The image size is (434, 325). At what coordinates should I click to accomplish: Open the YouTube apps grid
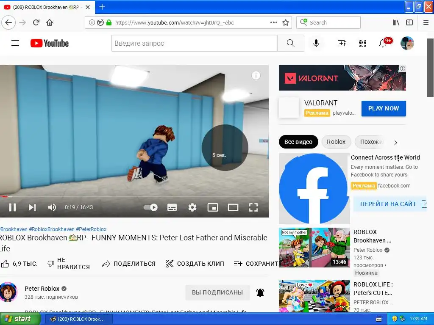click(x=362, y=43)
